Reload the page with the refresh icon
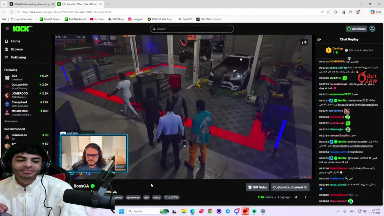Image resolution: width=384 pixels, height=216 pixels. pos(11,12)
